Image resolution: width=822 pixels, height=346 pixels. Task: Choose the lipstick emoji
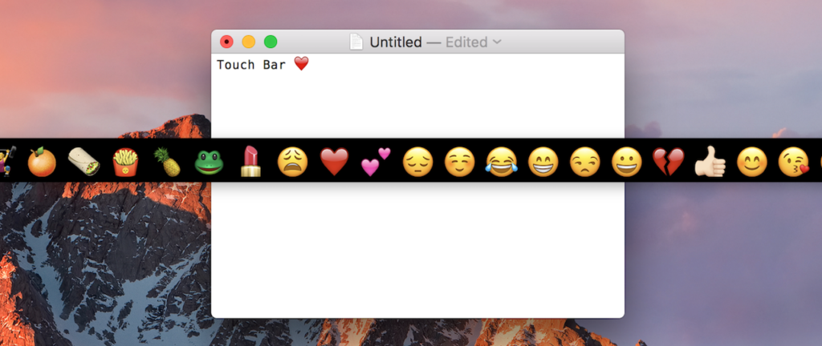[x=250, y=162]
